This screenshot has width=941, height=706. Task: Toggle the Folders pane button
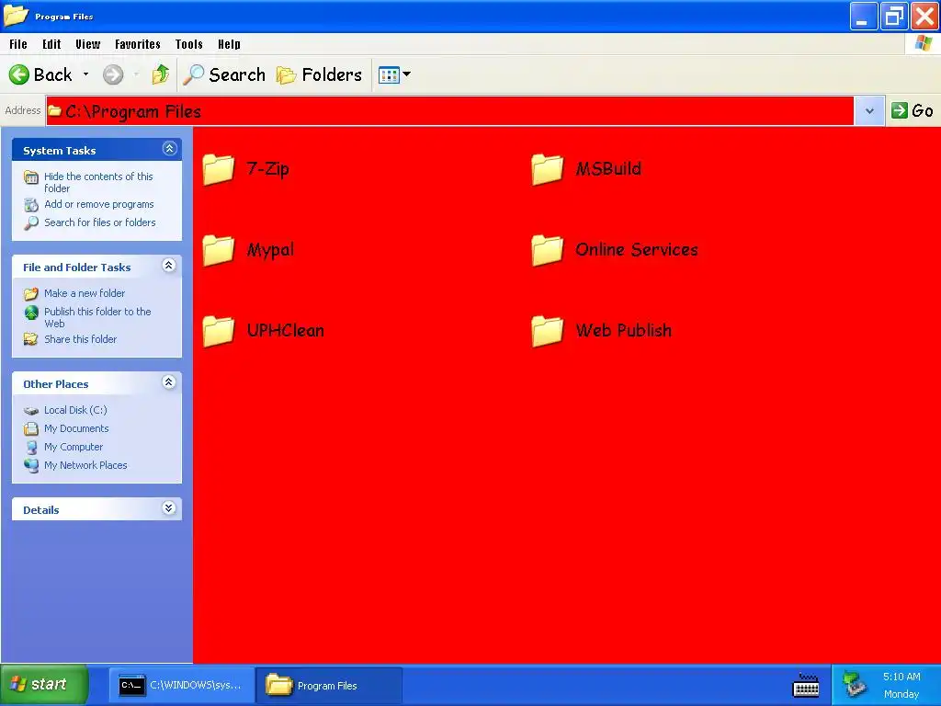[319, 74]
